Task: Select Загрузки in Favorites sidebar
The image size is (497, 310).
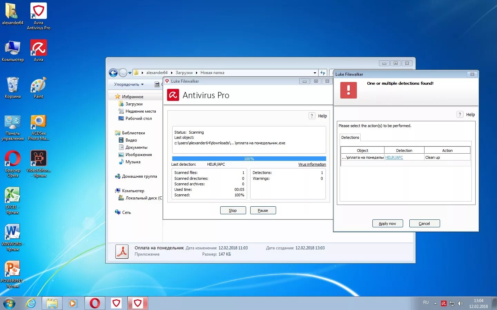Action: [134, 104]
